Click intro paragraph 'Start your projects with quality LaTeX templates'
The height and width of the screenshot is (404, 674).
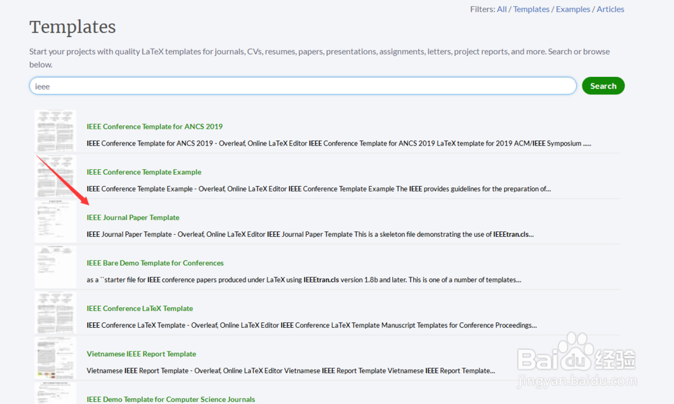point(319,57)
